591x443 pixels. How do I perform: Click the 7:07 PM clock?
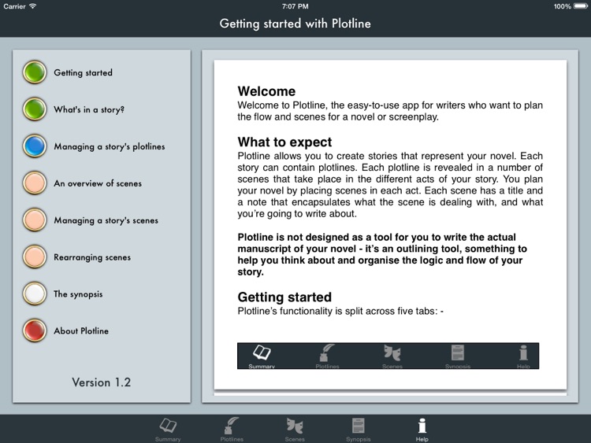pos(295,6)
